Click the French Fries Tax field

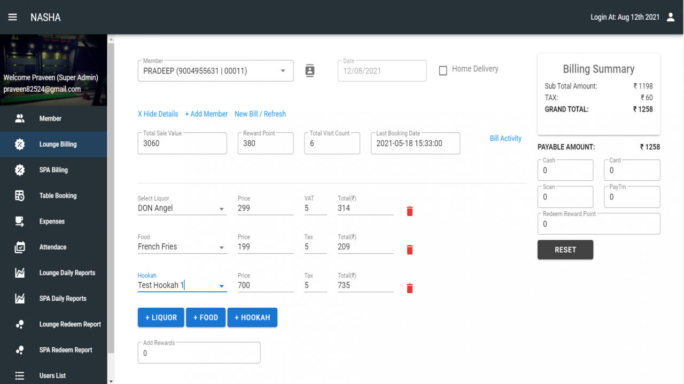click(315, 247)
